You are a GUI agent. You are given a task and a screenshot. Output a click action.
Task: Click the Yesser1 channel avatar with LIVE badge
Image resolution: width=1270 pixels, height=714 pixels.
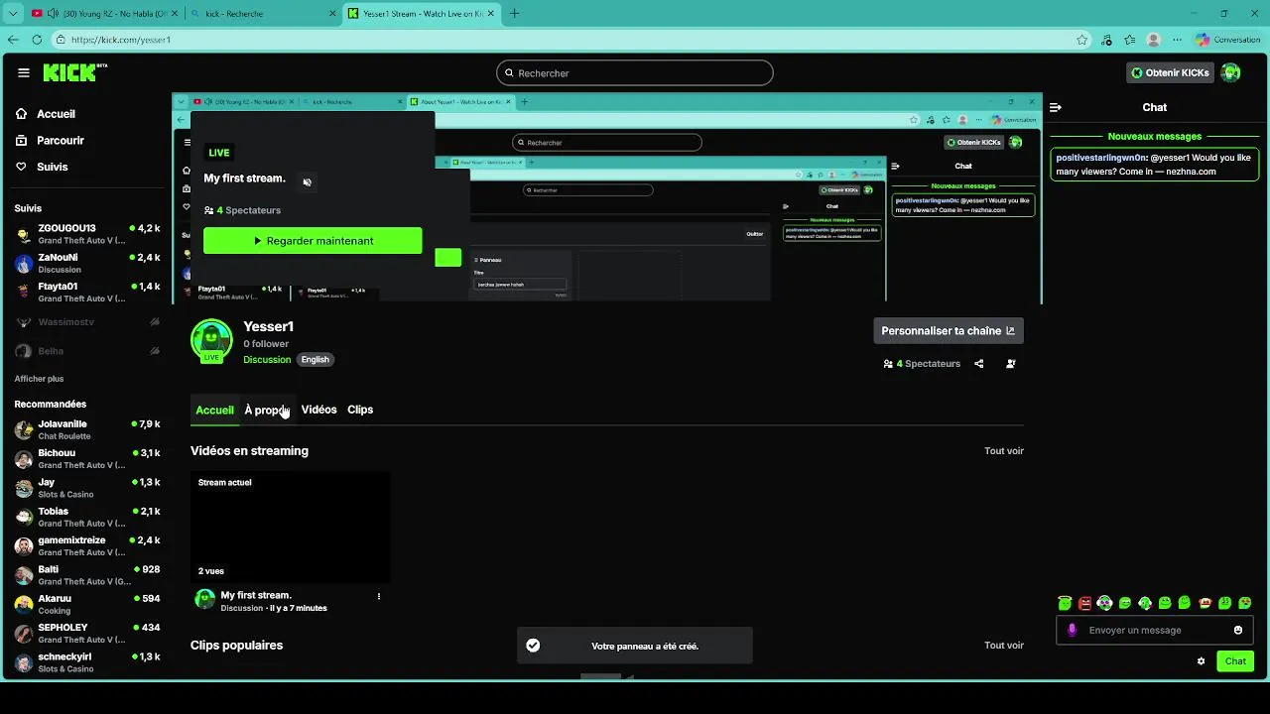pos(210,341)
